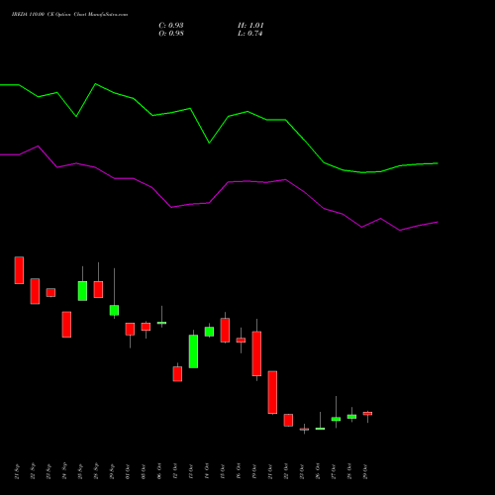495x495 pixels.
Task: Click the '01 Oct' date label on axis
Action: pos(128,471)
